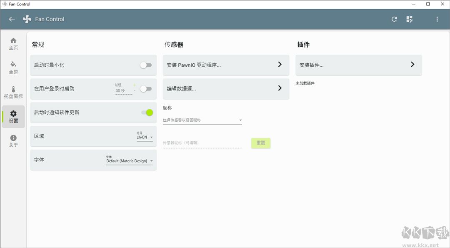The width and height of the screenshot is (450, 248).
Task: Click the 传感器昵称 editable input field
Action: (x=202, y=143)
